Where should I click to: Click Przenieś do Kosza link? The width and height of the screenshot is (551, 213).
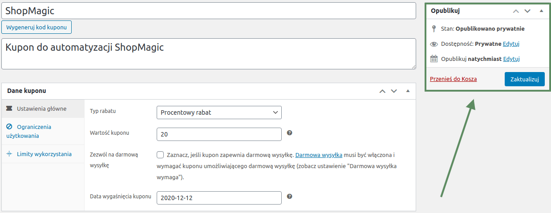pyautogui.click(x=453, y=79)
